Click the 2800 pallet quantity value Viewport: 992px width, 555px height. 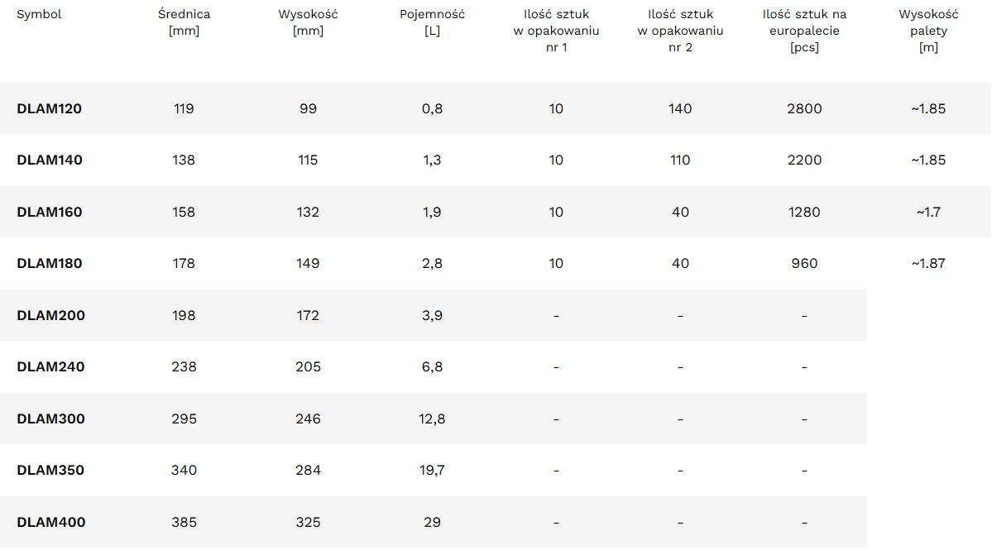pos(804,108)
